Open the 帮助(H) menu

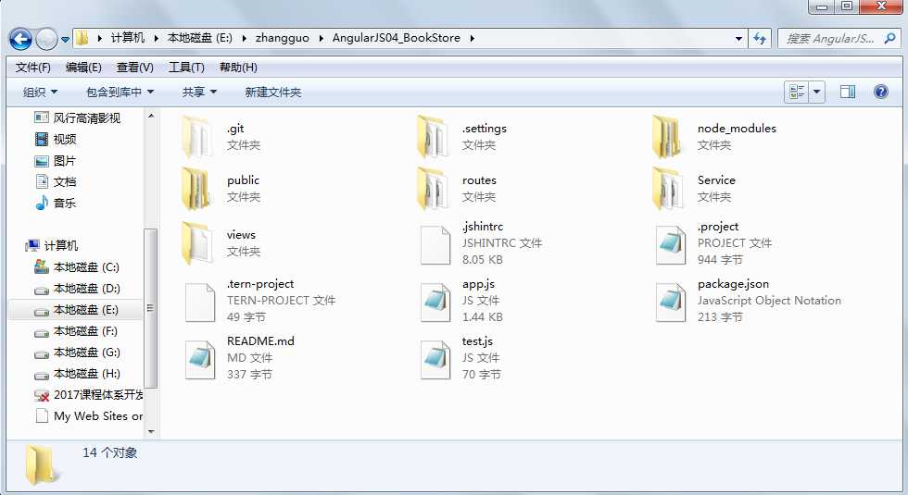pyautogui.click(x=238, y=67)
